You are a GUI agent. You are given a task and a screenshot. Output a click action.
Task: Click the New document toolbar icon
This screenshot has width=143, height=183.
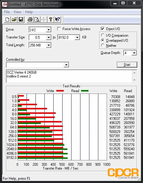pyautogui.click(x=7, y=19)
